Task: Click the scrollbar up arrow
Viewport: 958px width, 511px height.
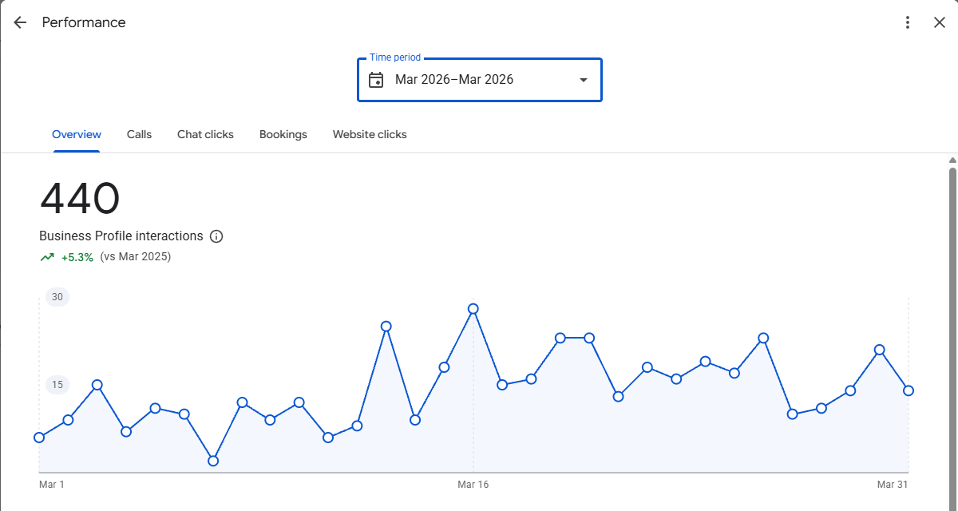Action: tap(952, 160)
